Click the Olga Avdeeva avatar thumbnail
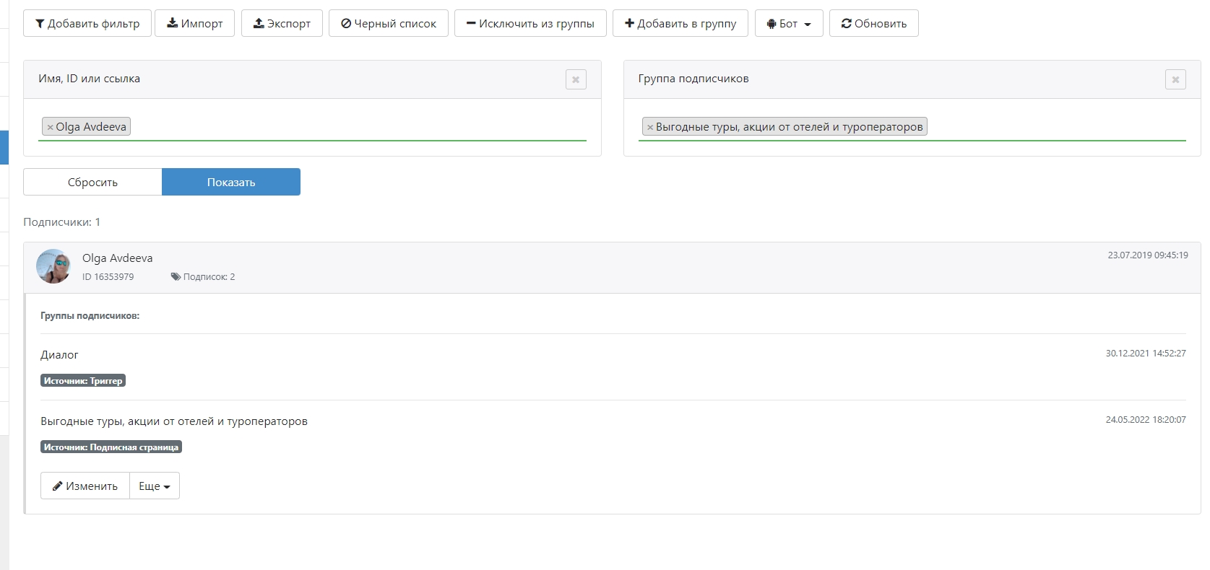The height and width of the screenshot is (570, 1210). [53, 266]
